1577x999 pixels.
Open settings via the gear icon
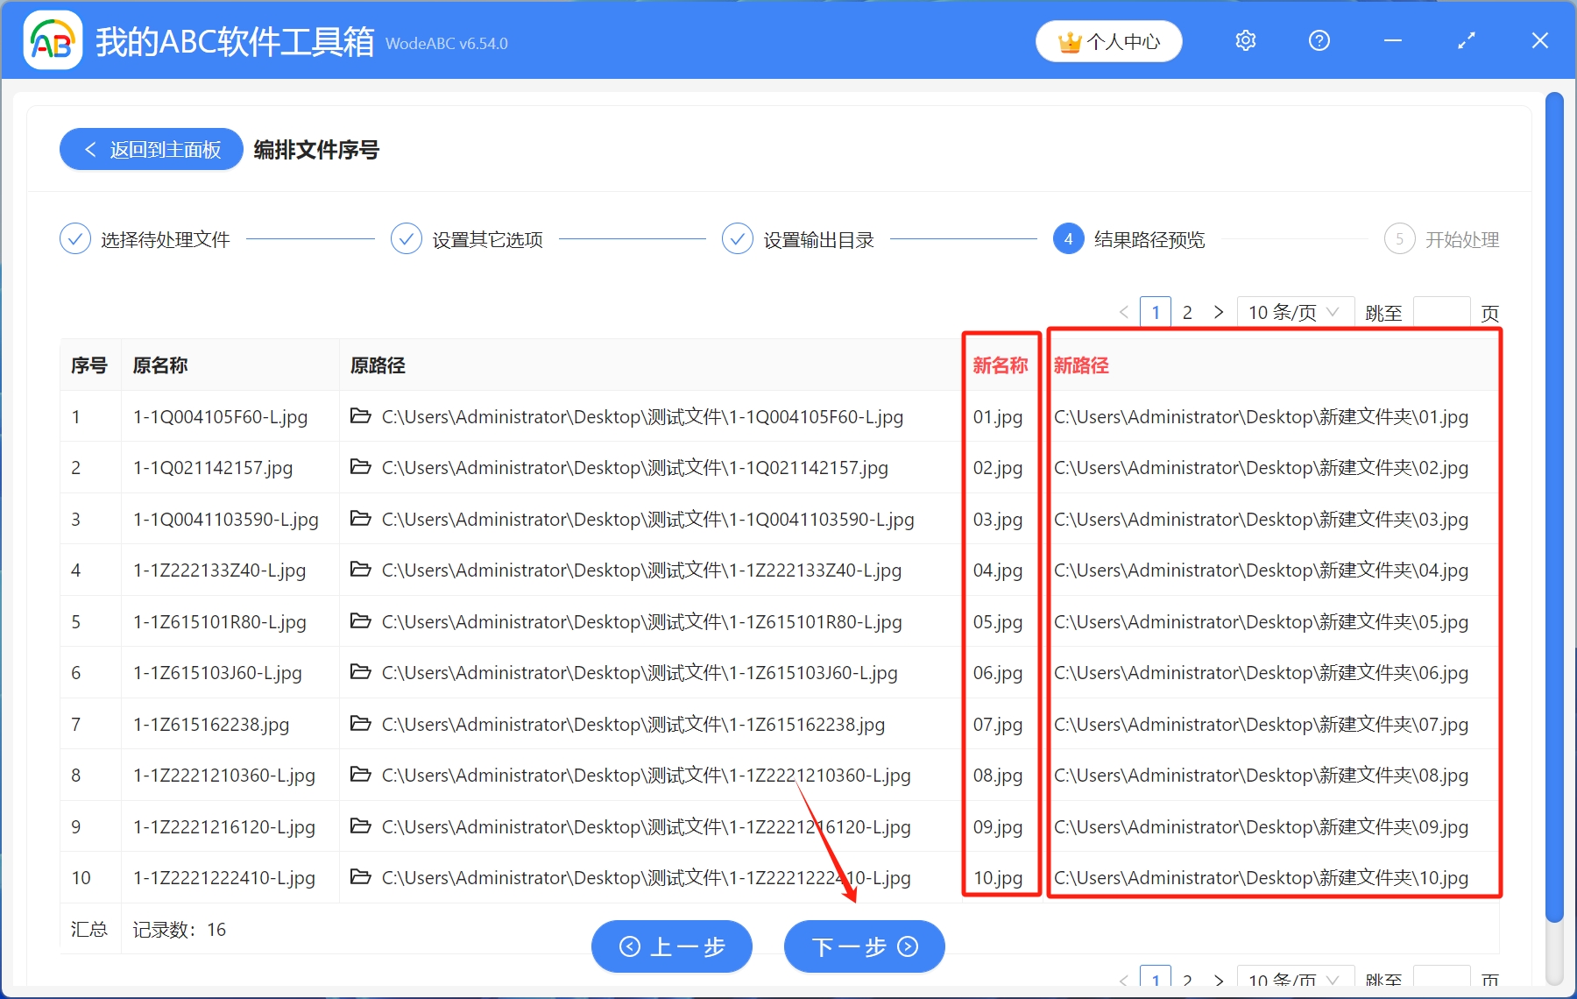coord(1245,40)
